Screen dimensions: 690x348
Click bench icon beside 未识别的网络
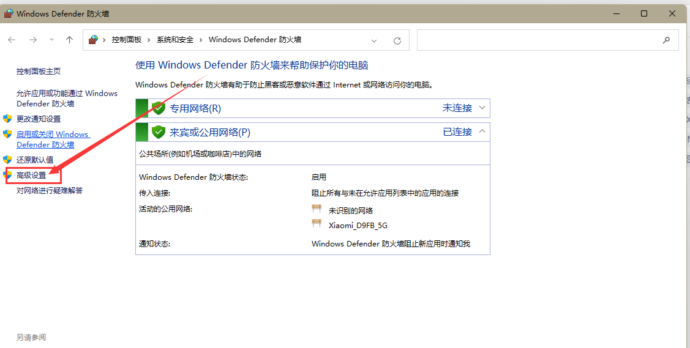point(317,209)
